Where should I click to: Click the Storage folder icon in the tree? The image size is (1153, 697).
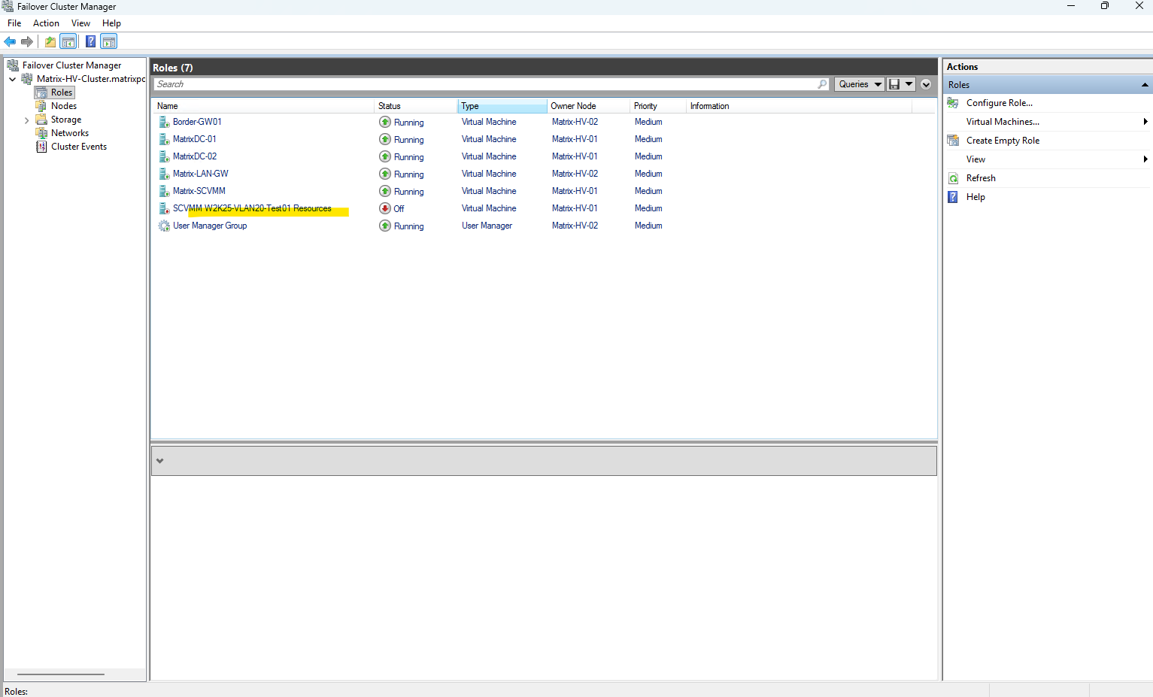pos(41,120)
